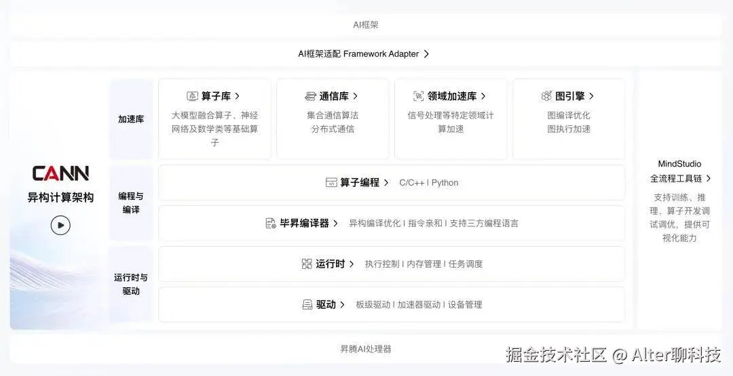Click the chevron after 全流程工具链

709,179
